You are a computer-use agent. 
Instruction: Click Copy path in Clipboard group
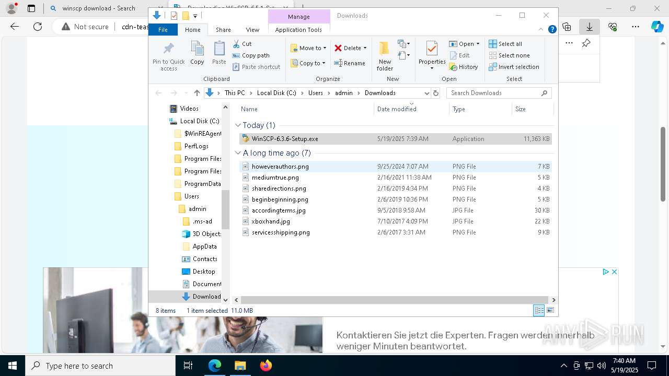(x=251, y=55)
